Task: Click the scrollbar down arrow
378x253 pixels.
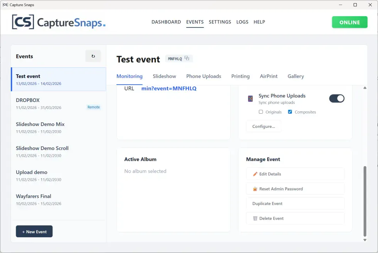Action: (365, 240)
